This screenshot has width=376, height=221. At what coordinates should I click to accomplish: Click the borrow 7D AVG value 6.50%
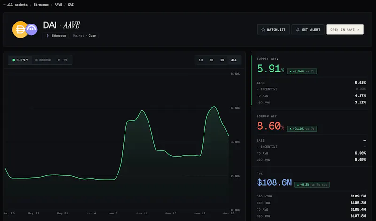360,153
